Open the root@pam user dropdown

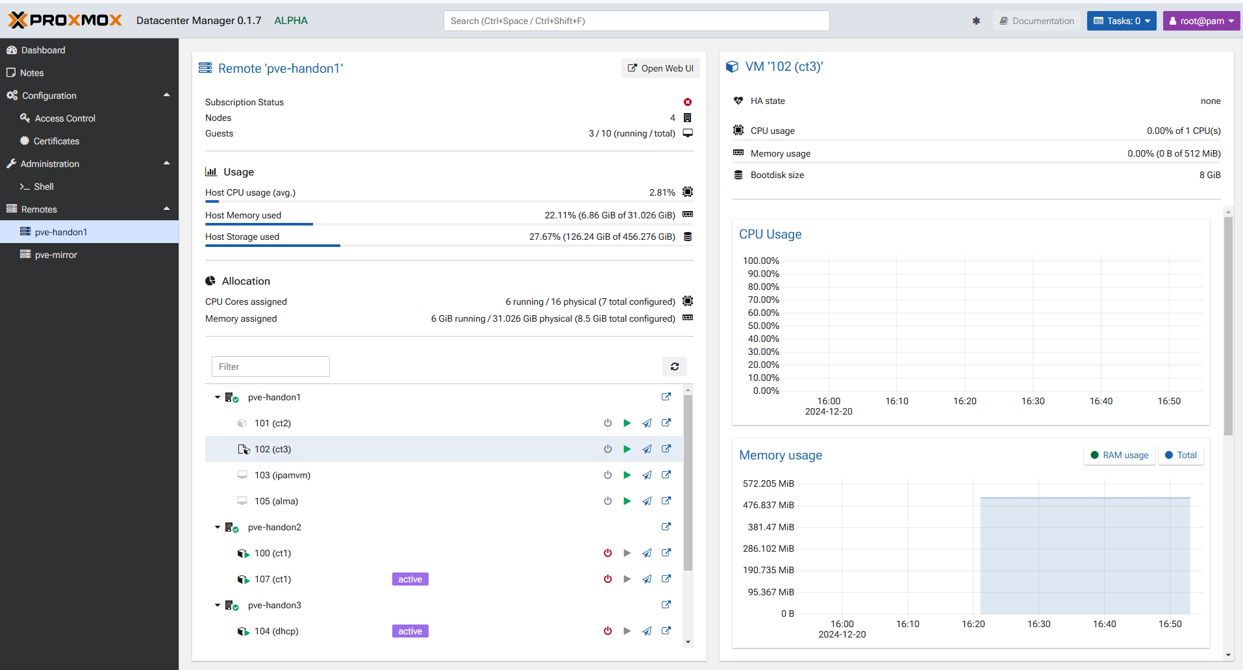click(1201, 21)
